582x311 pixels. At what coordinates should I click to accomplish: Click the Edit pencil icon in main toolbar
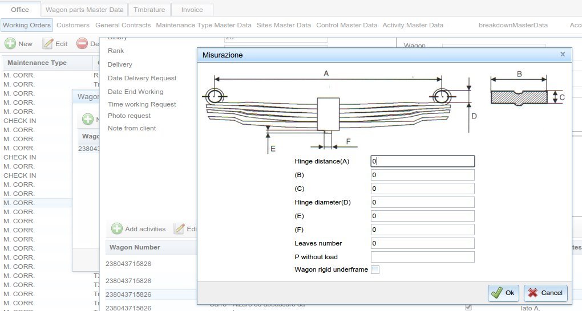pyautogui.click(x=48, y=44)
